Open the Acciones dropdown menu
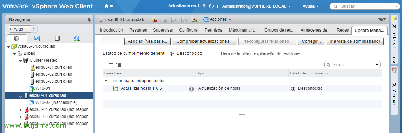 [x=217, y=19]
